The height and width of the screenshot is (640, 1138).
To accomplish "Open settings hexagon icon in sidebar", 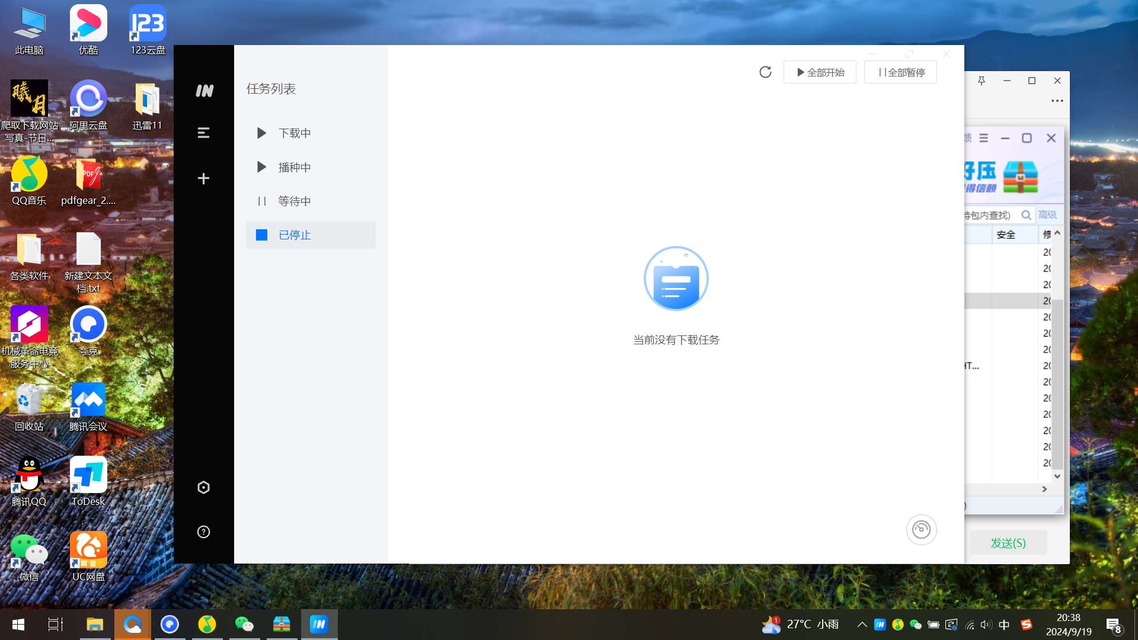I will point(203,487).
